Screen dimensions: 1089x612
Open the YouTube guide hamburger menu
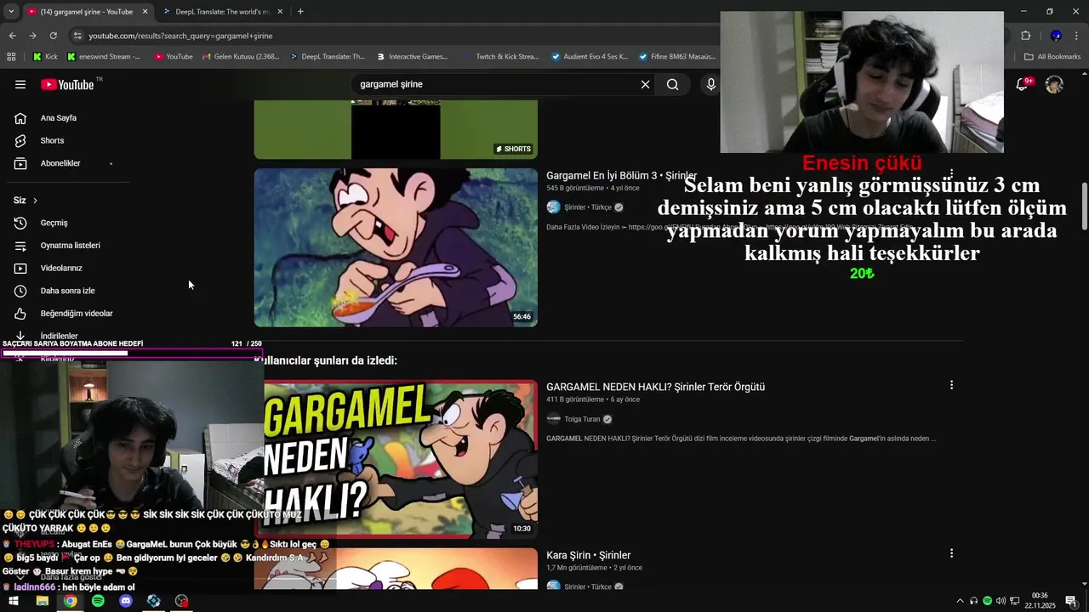click(20, 84)
